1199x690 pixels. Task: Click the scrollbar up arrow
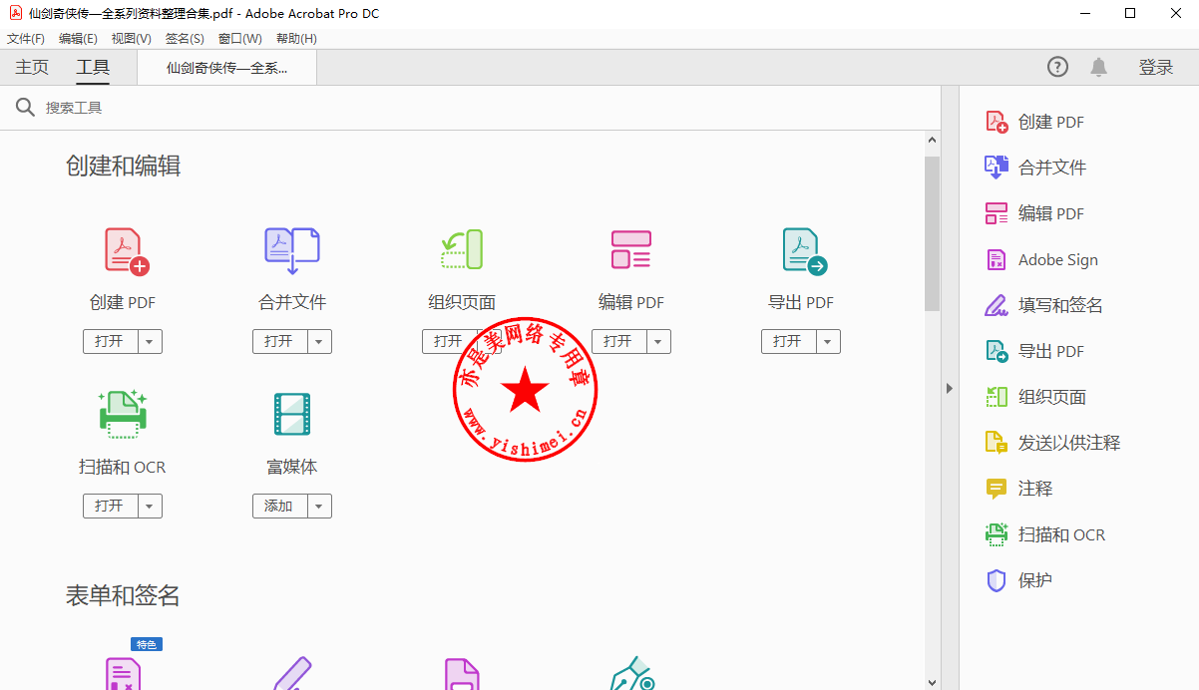coord(932,139)
